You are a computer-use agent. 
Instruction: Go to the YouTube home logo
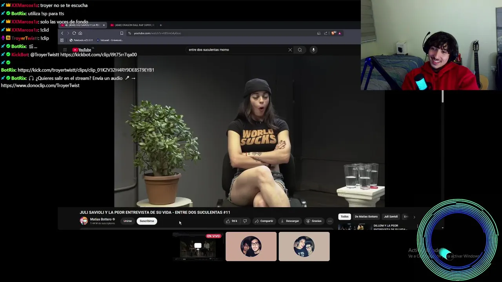(82, 50)
